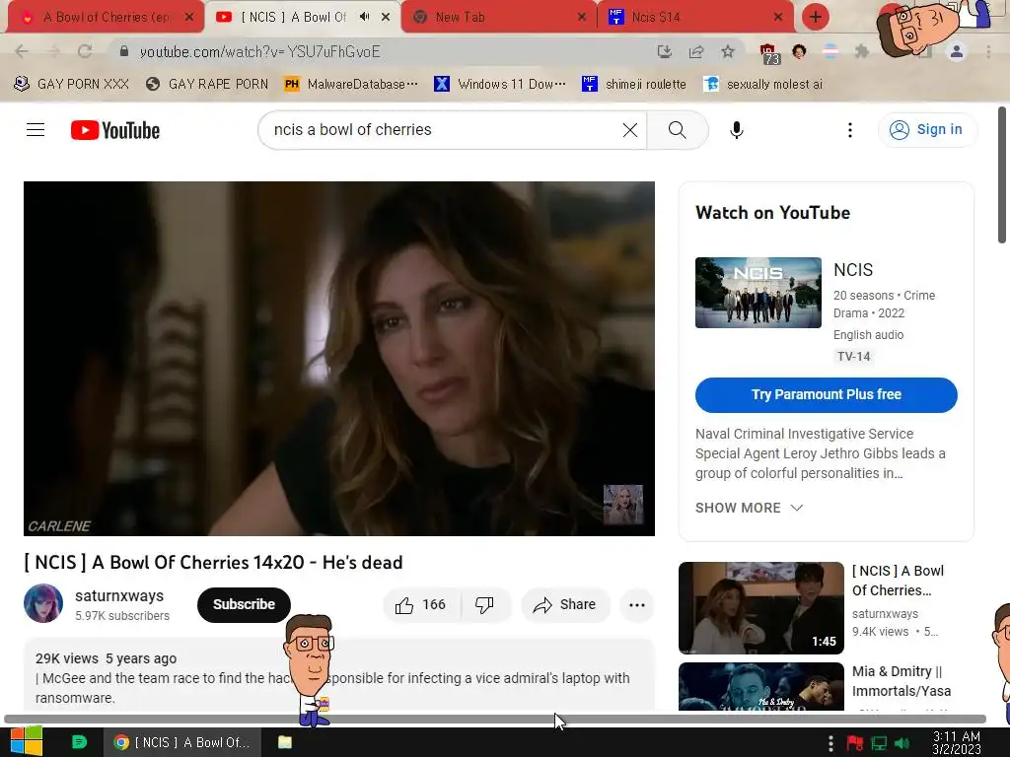Screen dimensions: 1010x757
Task: Switch to Ncis S14 tab
Action: [695, 17]
